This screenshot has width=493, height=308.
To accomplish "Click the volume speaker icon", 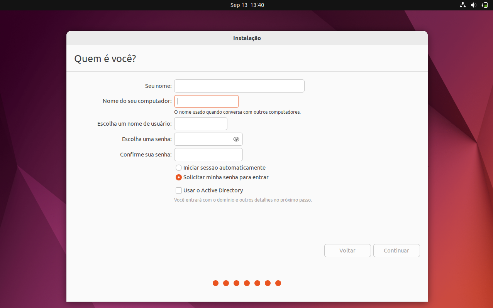I will [474, 5].
